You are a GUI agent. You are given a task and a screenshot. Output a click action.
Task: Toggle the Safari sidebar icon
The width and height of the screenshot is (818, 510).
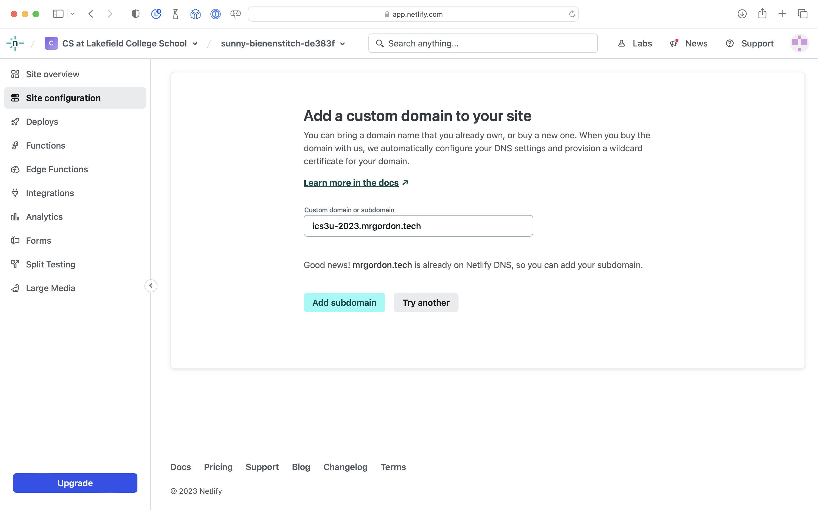(58, 14)
